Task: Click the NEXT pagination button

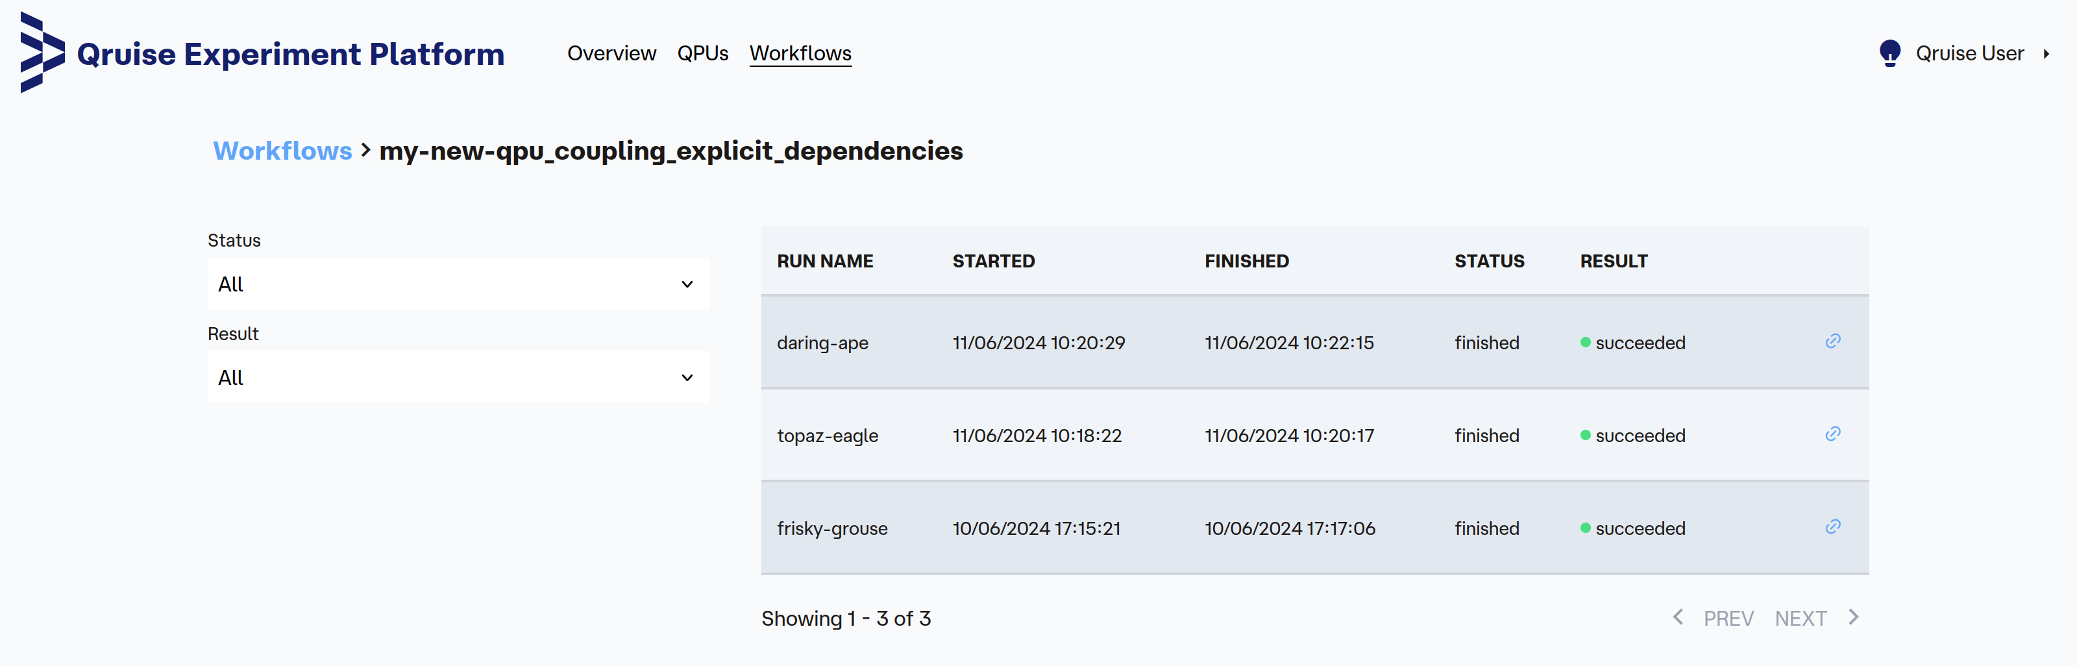Action: tap(1800, 619)
